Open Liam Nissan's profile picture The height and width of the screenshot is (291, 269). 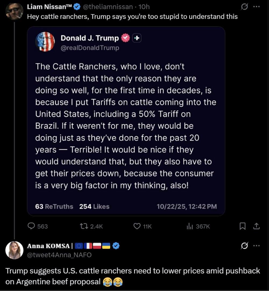[14, 11]
